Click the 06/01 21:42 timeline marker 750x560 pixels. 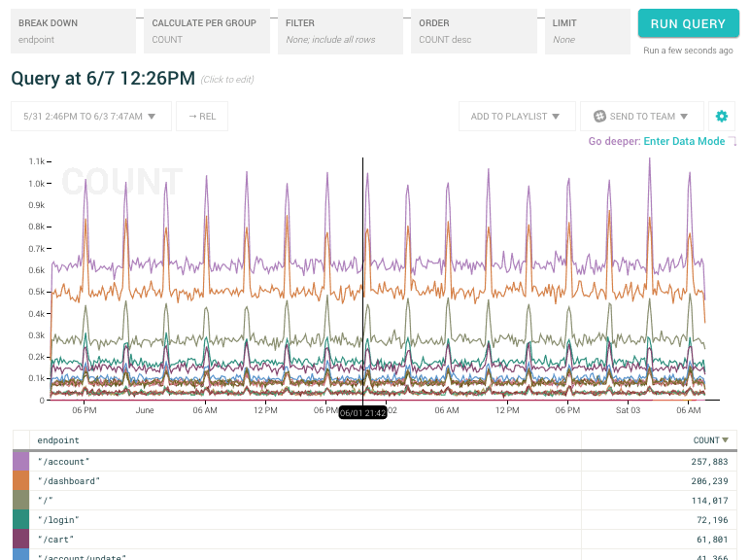pyautogui.click(x=362, y=413)
